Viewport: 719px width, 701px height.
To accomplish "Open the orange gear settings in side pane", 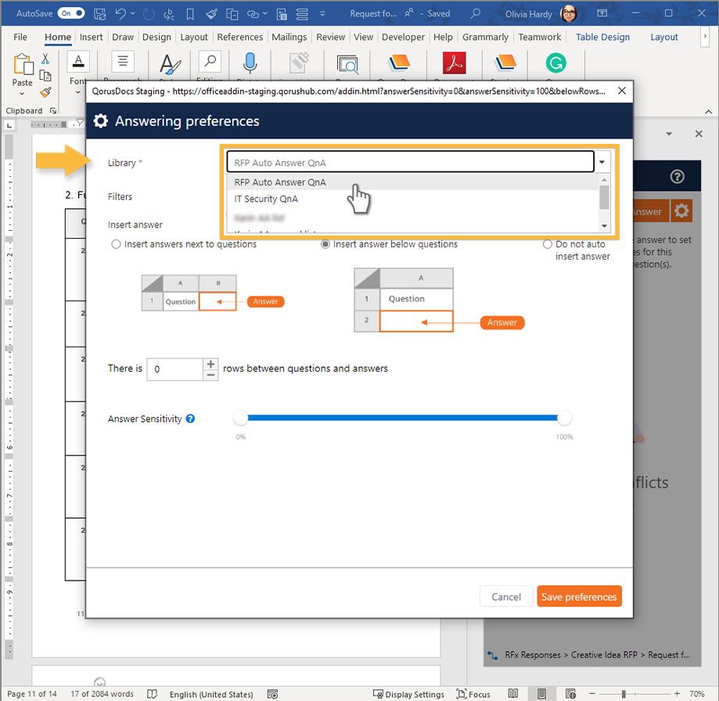I will 681,211.
